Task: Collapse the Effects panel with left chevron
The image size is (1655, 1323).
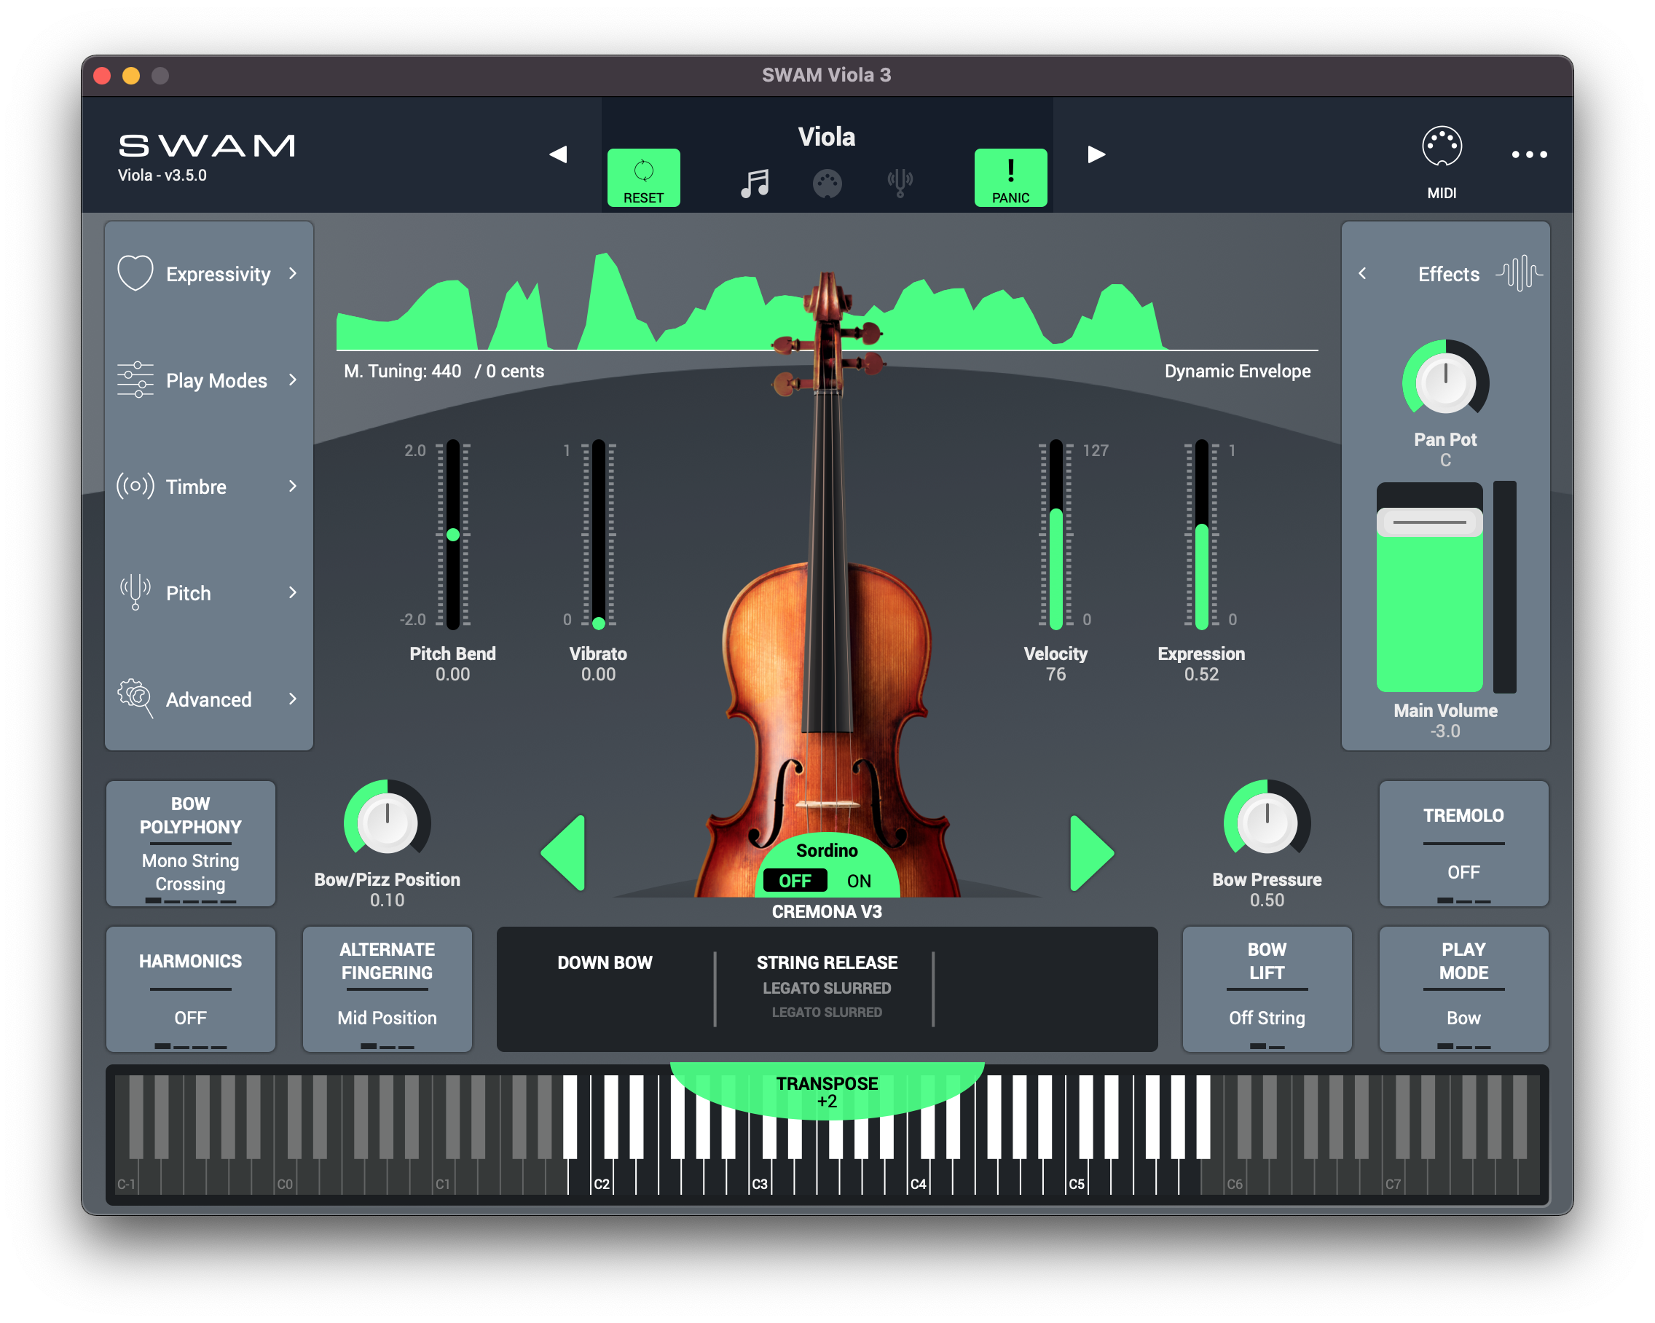Action: coord(1361,273)
